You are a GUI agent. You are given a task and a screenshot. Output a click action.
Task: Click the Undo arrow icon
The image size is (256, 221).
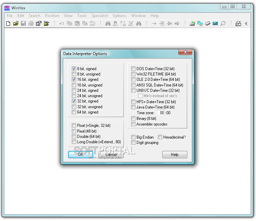(x=62, y=23)
